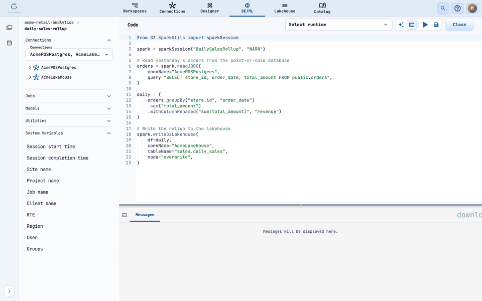Open the search icon in the top bar

(x=443, y=9)
